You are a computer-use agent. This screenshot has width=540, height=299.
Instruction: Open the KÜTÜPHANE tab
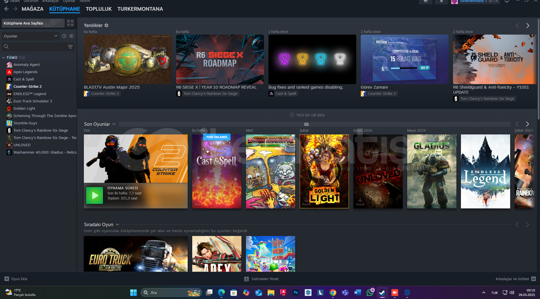point(64,9)
